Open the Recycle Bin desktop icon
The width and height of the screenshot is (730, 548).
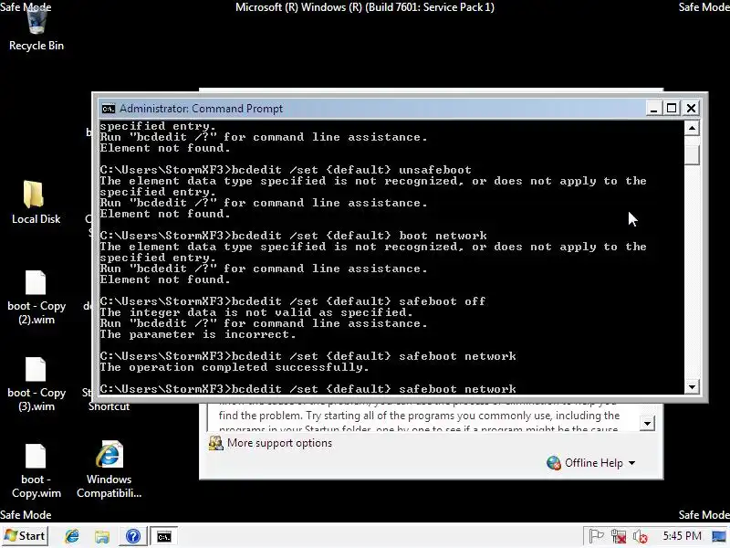coord(36,28)
